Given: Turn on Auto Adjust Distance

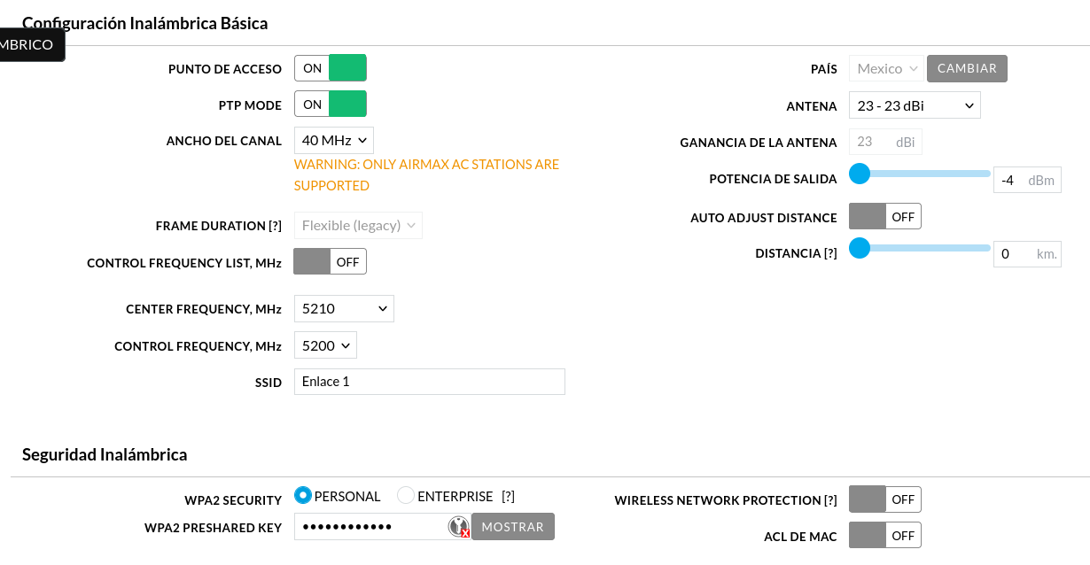Looking at the screenshot, I should click(884, 216).
